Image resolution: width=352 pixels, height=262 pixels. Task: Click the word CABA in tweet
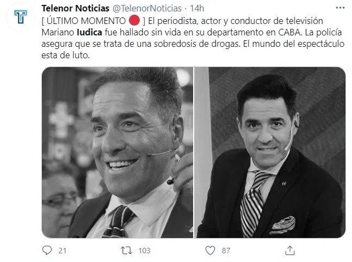point(289,32)
